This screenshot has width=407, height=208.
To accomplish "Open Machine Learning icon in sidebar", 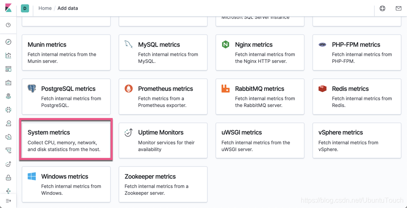I will pos(8,110).
